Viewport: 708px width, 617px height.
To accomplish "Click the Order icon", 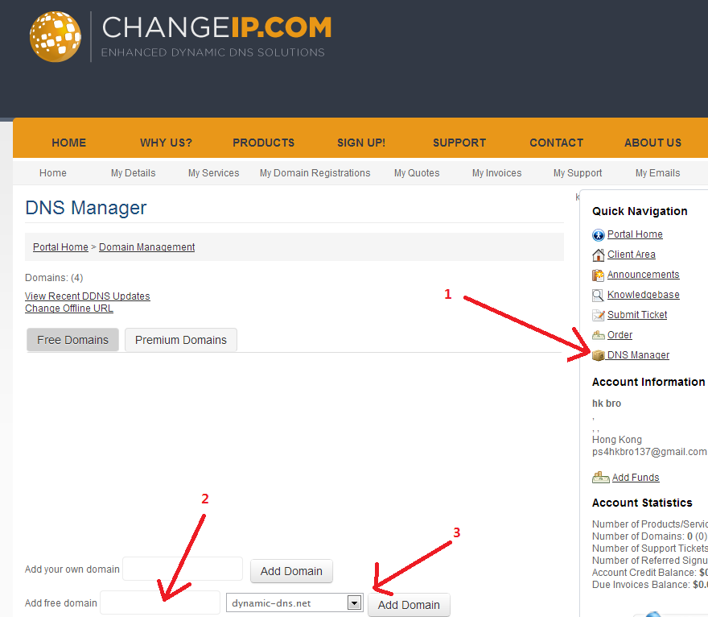I will [x=599, y=335].
